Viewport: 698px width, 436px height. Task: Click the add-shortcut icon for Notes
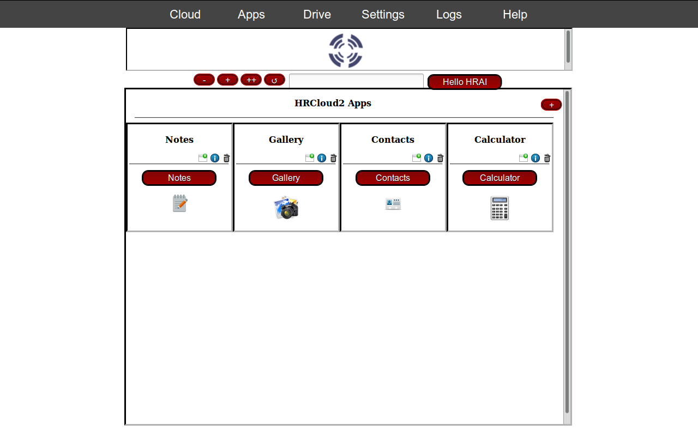(x=203, y=158)
